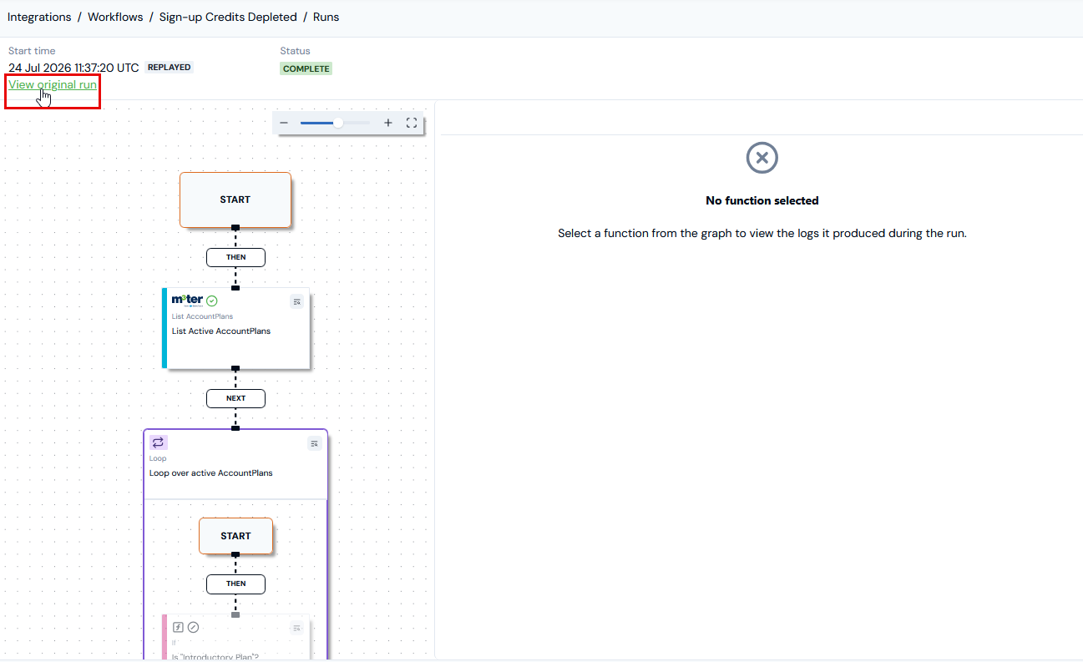The image size is (1083, 662).
Task: Open logs icon on List AccountPlans node
Action: pyautogui.click(x=296, y=301)
